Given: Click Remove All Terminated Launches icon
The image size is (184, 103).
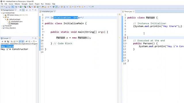Looking at the screenshot, I should (8, 41).
